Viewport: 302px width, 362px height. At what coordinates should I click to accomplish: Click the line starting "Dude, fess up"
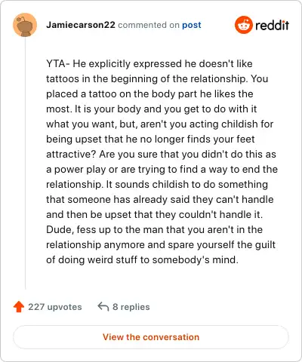pos(154,230)
